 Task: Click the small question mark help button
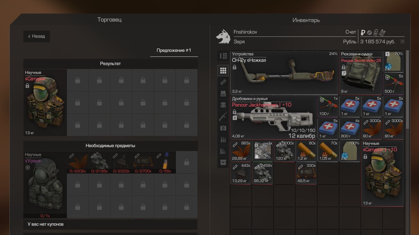pyautogui.click(x=402, y=41)
